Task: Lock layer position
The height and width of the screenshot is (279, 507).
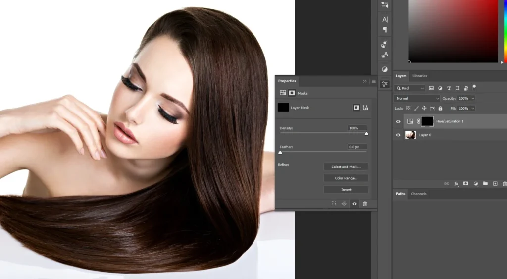Action: 424,108
